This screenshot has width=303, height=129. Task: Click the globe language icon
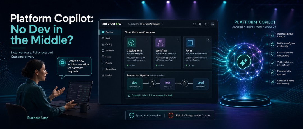click(200, 24)
